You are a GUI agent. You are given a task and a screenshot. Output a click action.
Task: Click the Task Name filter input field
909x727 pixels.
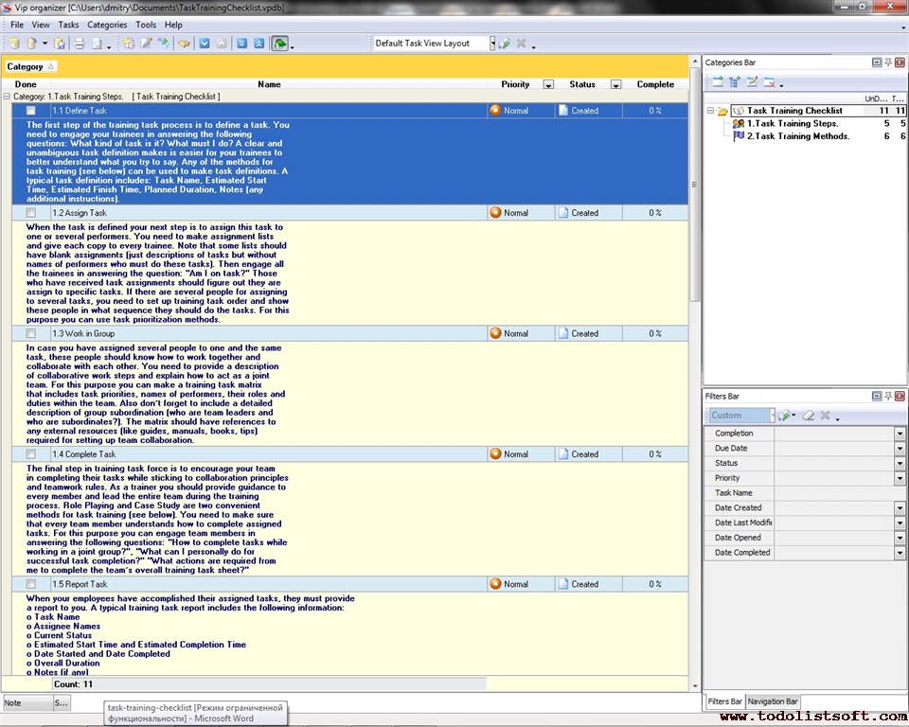click(x=833, y=493)
